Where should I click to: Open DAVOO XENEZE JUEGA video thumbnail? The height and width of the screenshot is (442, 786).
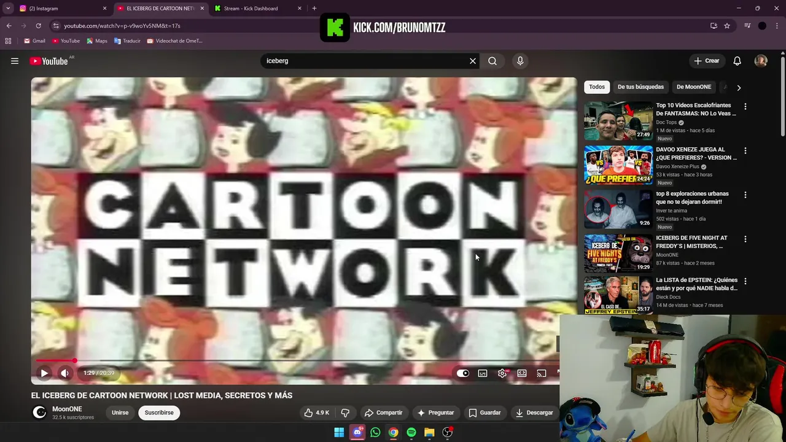(618, 165)
